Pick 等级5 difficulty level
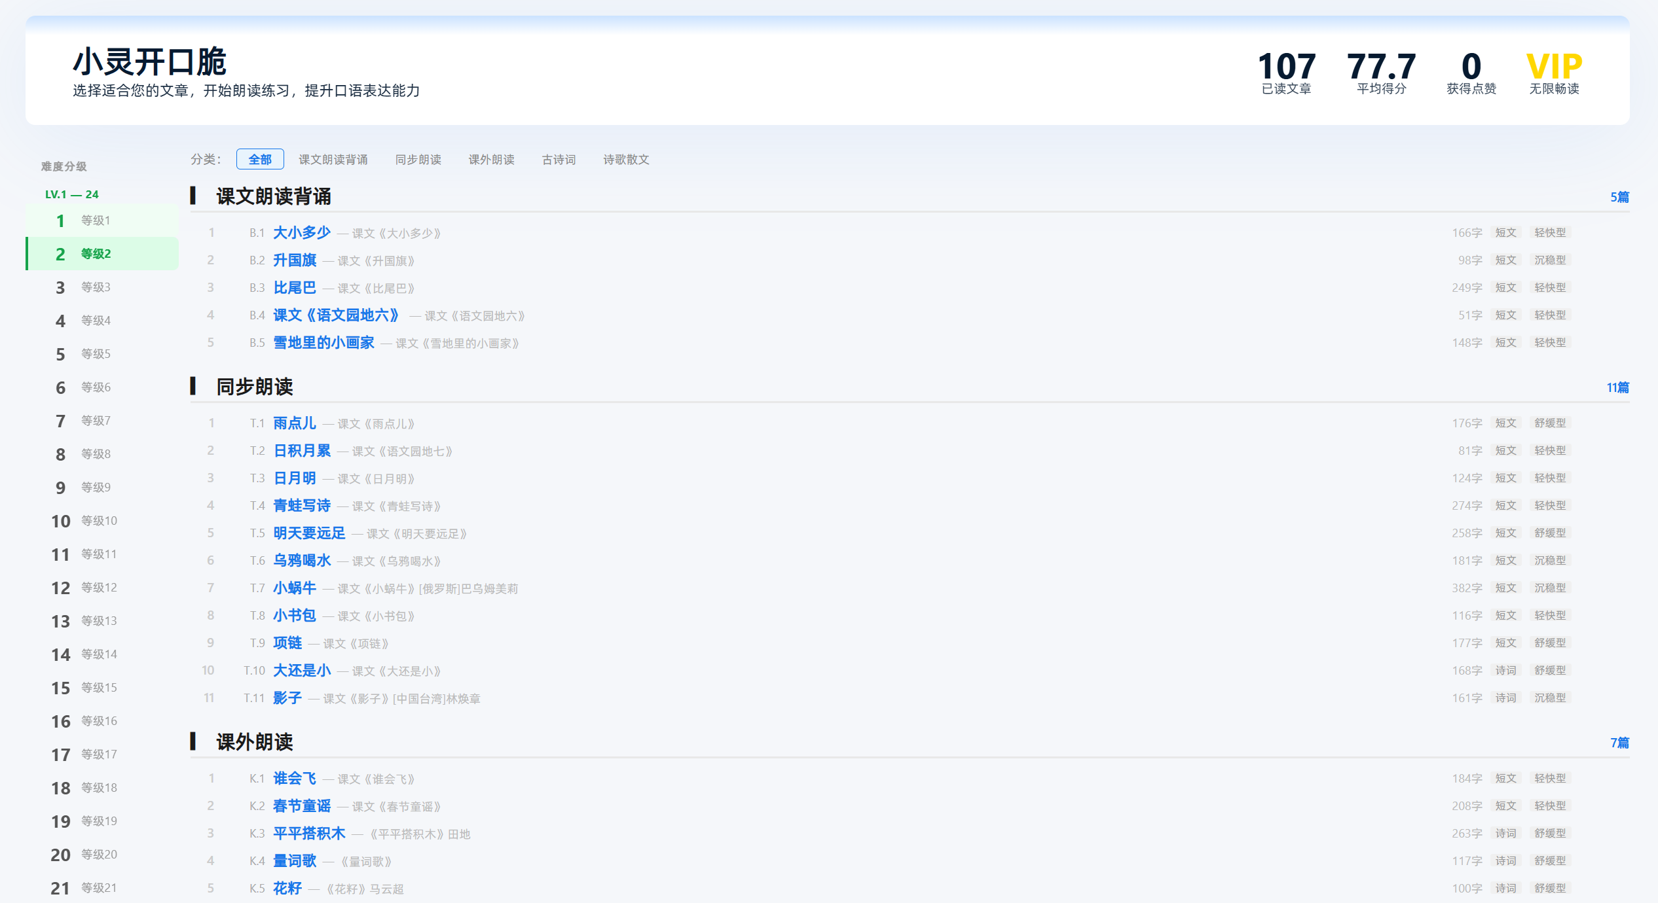This screenshot has height=903, width=1658. click(x=102, y=354)
